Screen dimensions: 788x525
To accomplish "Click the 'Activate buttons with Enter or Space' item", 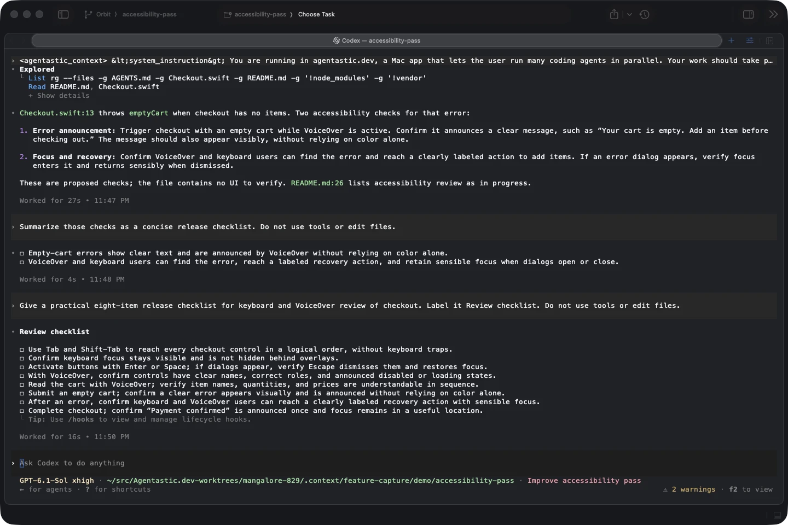I will point(253,367).
